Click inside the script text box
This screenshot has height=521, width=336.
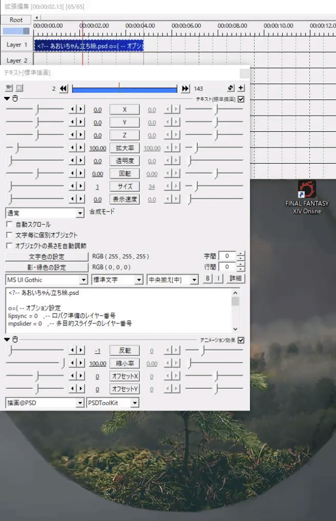coord(118,311)
